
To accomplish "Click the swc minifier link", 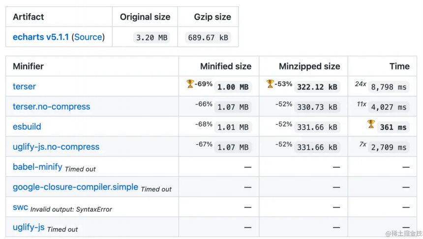I will (x=20, y=207).
